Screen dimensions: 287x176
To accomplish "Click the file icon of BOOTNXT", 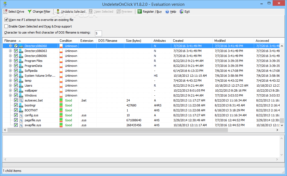I will [21, 110].
